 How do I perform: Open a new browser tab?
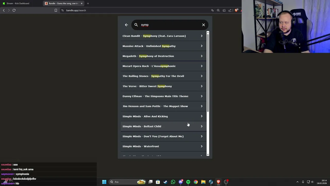coord(88,3)
